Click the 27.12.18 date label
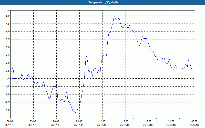This screenshot has width=205, height=128. 194,125
